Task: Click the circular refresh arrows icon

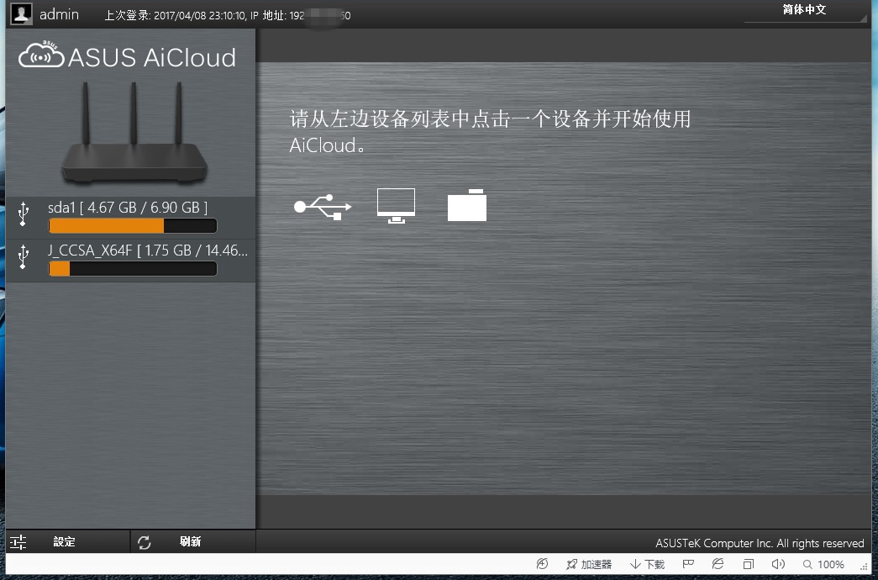Action: (x=145, y=542)
